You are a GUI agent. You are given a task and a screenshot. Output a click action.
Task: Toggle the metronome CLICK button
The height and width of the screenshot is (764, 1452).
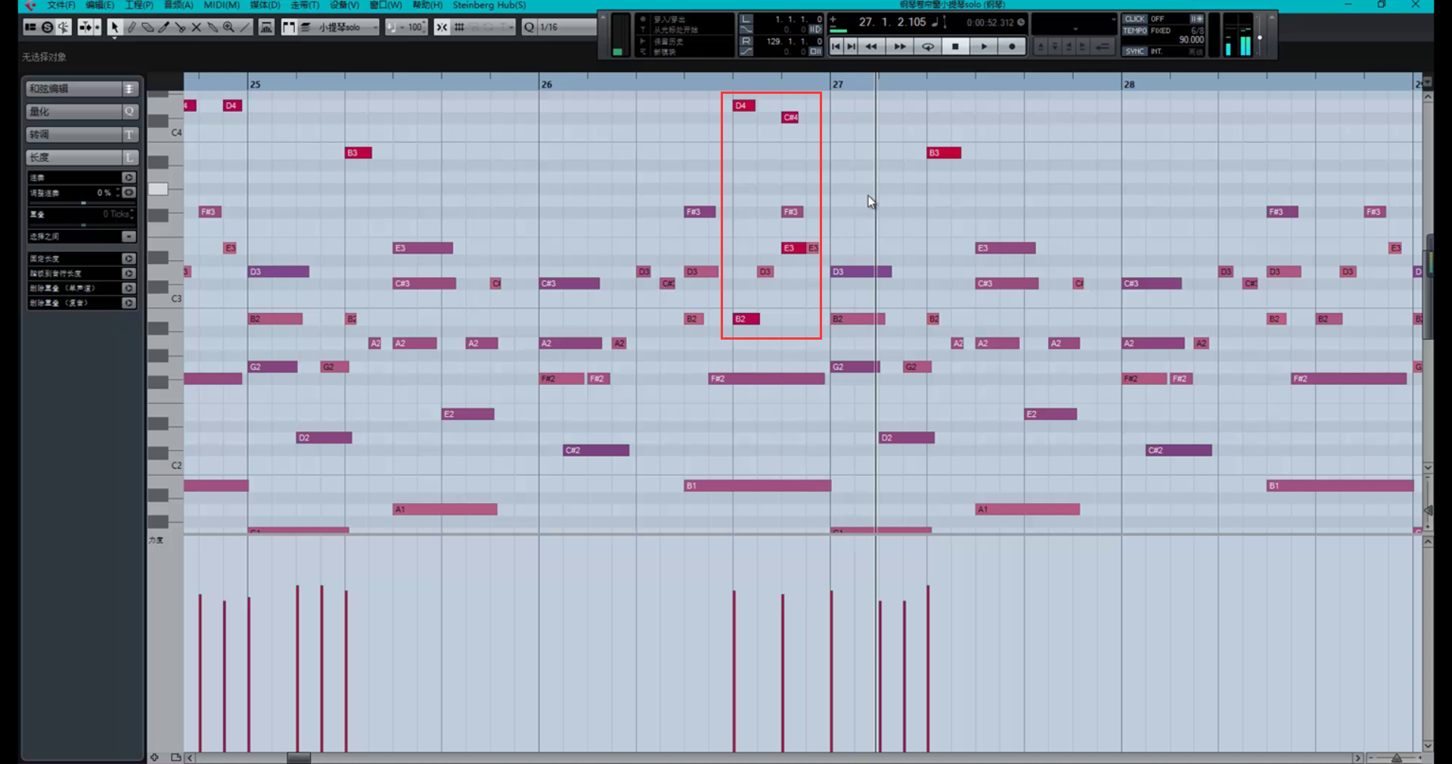(x=1134, y=19)
